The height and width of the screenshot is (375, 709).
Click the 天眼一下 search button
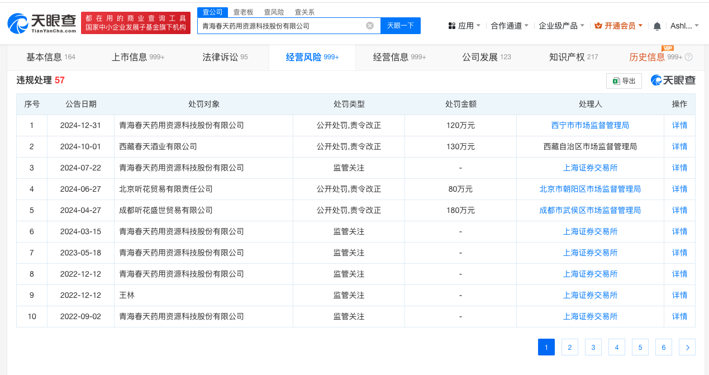pos(400,26)
